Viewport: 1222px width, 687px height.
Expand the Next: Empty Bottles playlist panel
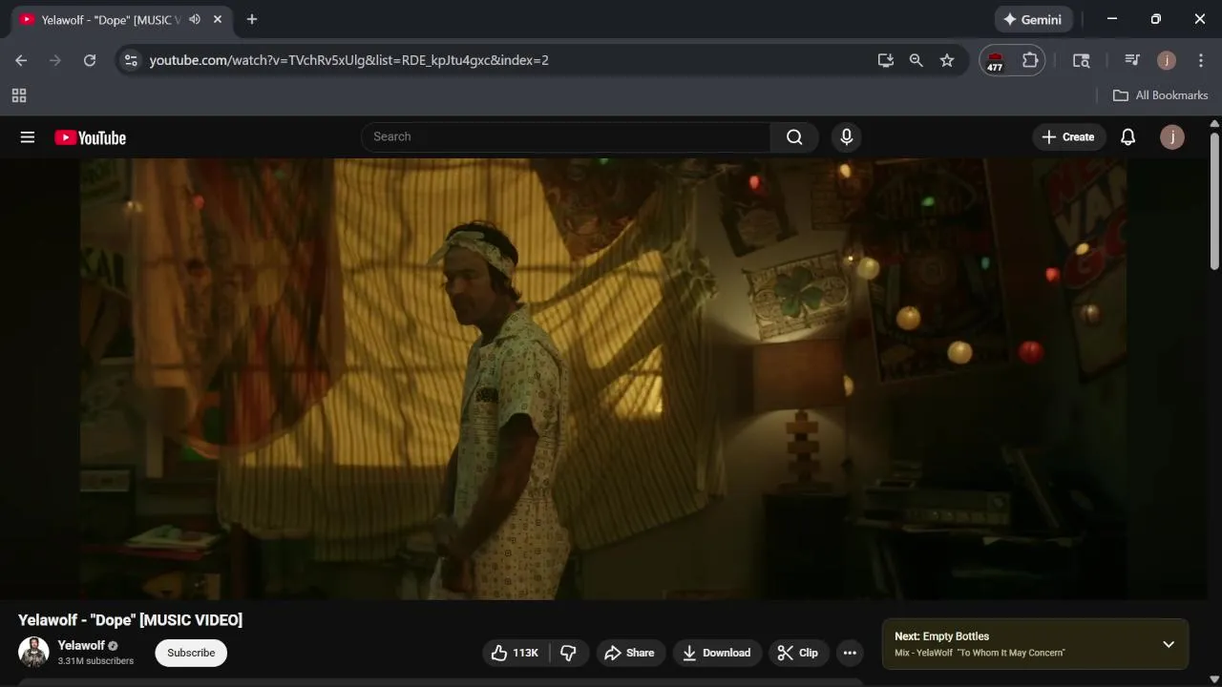(x=1169, y=644)
